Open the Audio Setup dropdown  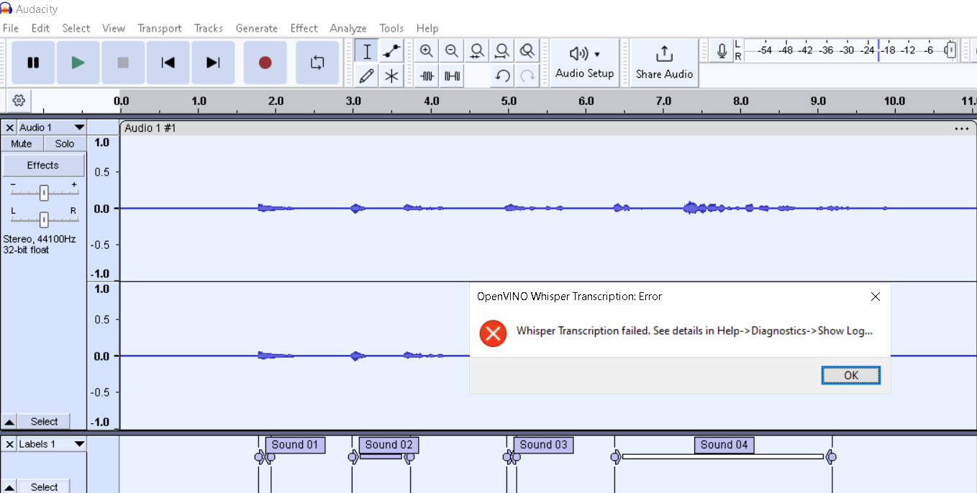pos(584,63)
